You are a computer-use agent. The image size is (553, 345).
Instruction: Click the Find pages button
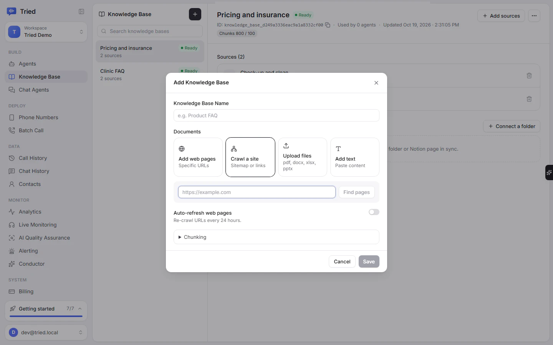tap(357, 192)
